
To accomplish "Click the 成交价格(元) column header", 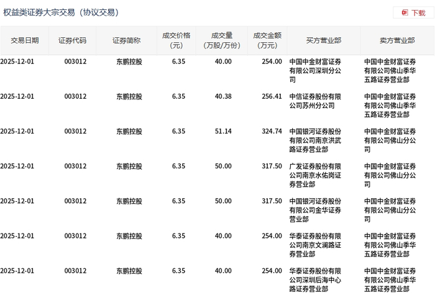I will [x=176, y=40].
